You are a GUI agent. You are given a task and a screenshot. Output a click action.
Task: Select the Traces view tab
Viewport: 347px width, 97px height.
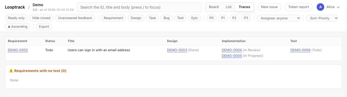pyautogui.click(x=244, y=7)
